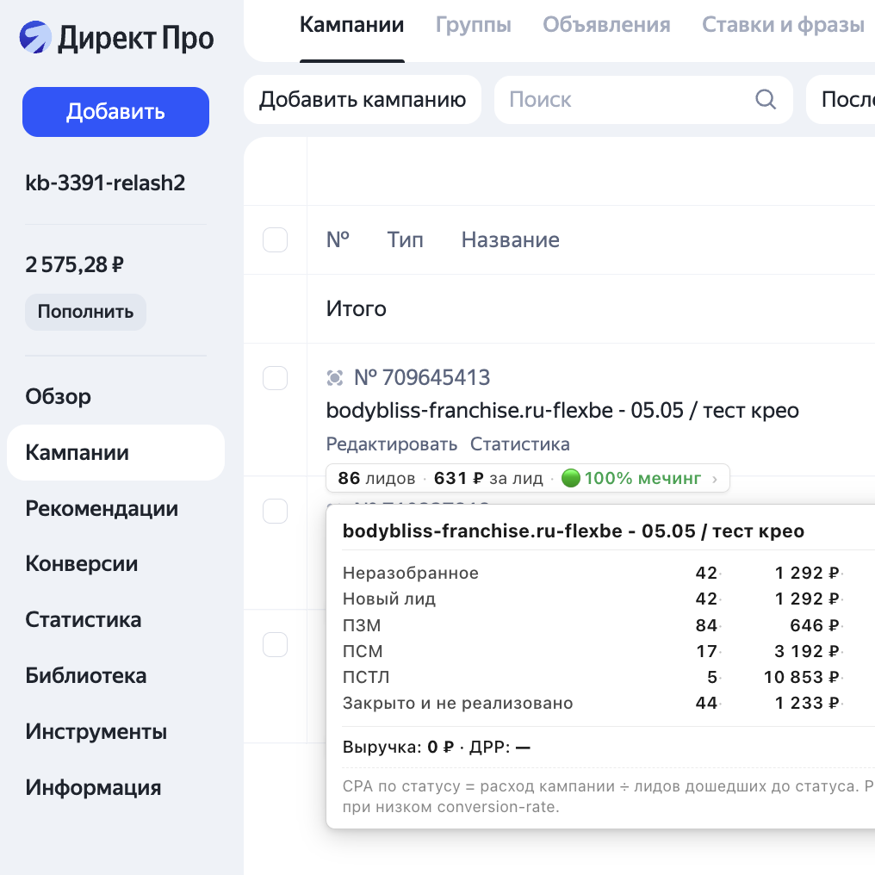
Task: Click the balance 2 575,28 ₽
Action: point(74,264)
